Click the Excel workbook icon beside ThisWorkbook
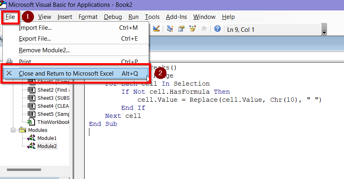Viewport: 344px width, 179px height. coord(31,122)
